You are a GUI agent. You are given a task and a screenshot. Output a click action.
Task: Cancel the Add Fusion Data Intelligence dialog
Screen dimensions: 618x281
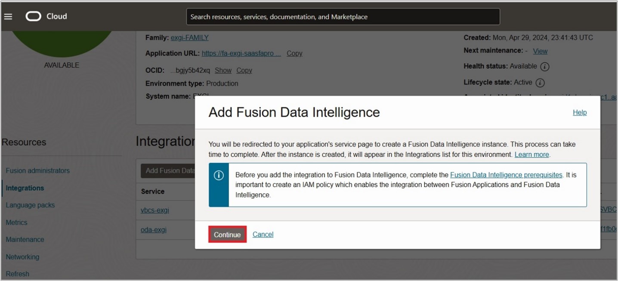[263, 235]
